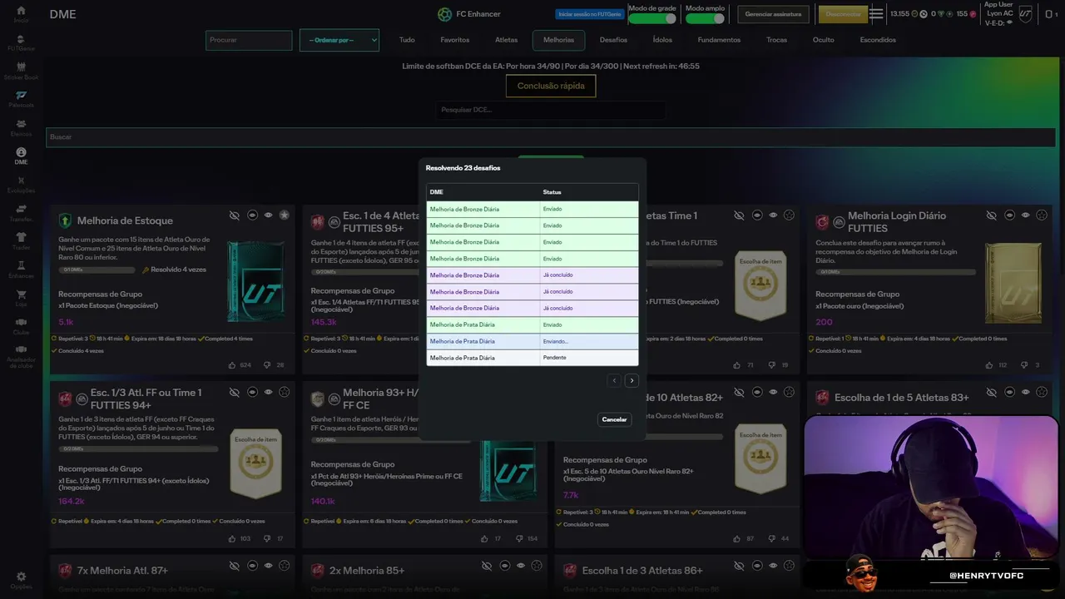Switch to the Favoritos tab
This screenshot has width=1065, height=599.
[455, 40]
